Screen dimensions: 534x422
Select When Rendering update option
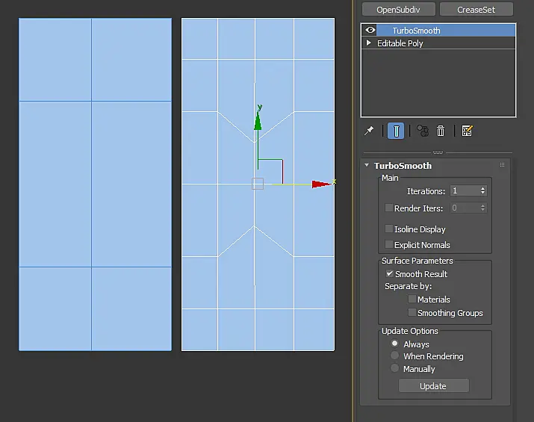pyautogui.click(x=394, y=356)
